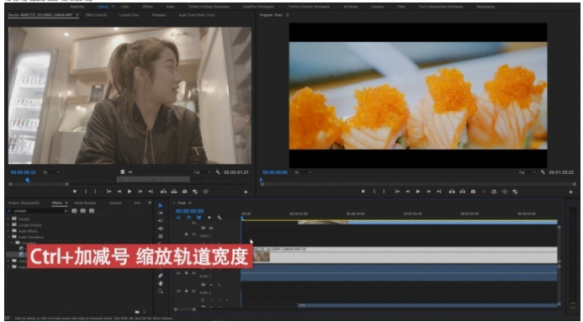Click the Effects search input field
This screenshot has width=583, height=322.
tap(37, 211)
